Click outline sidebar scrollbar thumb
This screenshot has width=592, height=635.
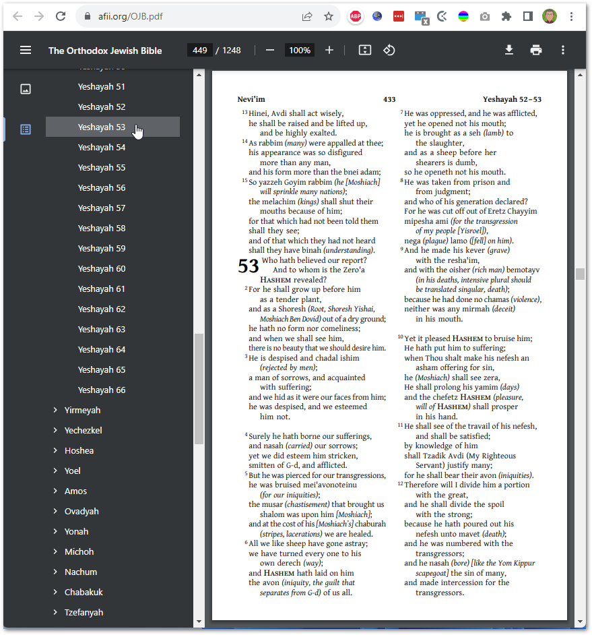pyautogui.click(x=199, y=389)
